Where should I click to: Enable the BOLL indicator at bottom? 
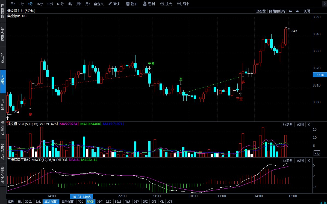tap(29, 202)
